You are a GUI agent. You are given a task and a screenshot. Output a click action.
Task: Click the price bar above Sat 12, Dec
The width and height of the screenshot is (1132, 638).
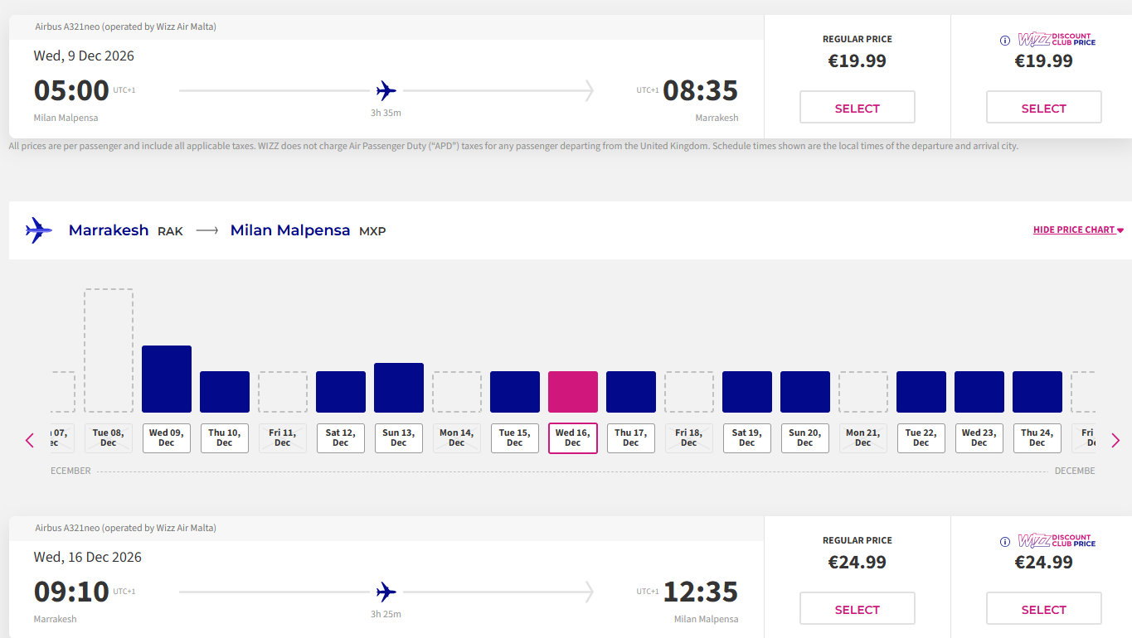341,392
